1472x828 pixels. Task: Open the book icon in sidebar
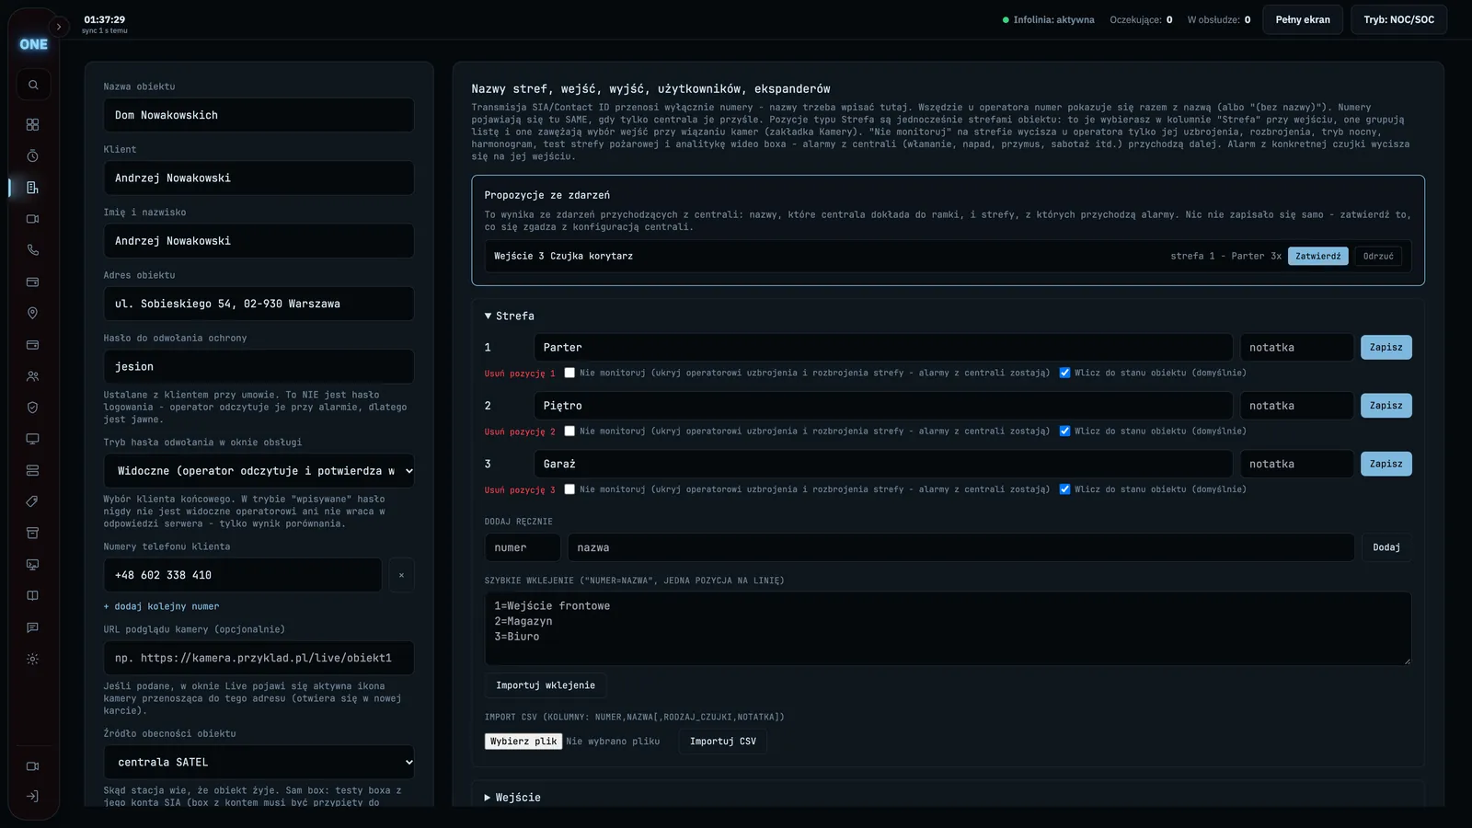point(33,596)
